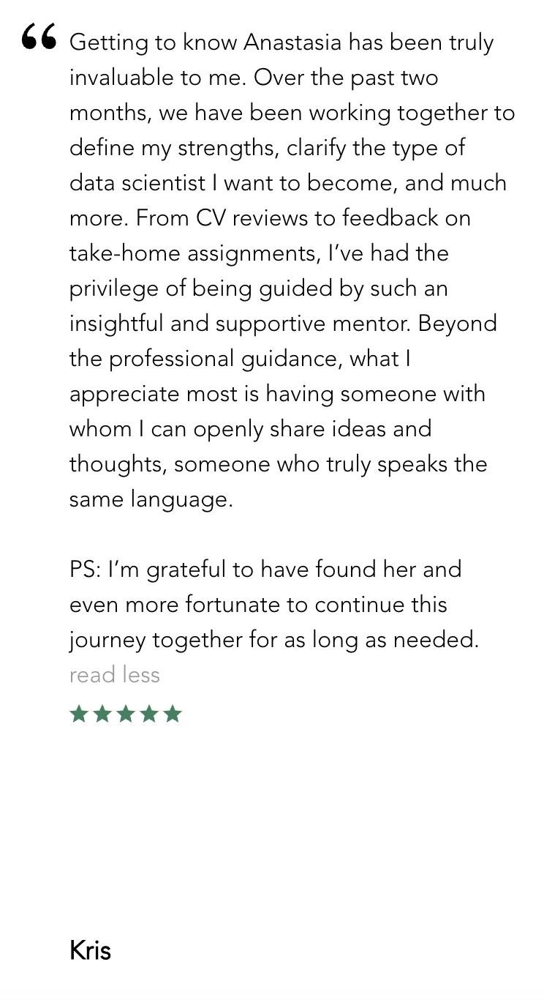Click the words openly share ideas
The image size is (544, 1000).
coord(290,429)
